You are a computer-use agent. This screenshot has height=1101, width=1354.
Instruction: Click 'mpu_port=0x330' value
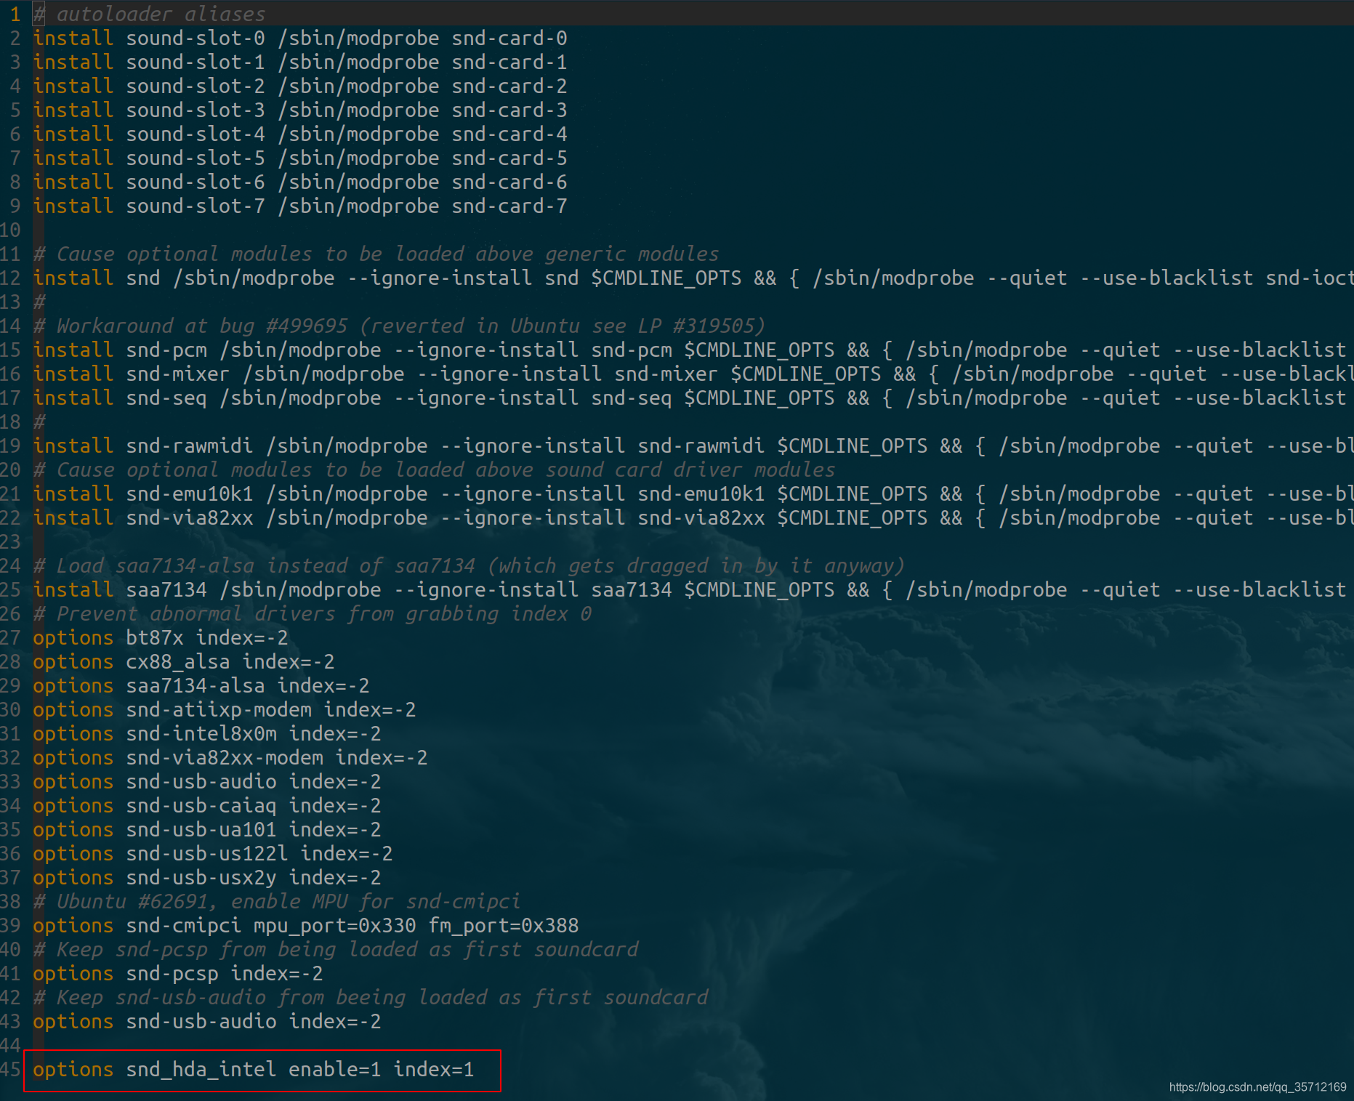pyautogui.click(x=335, y=925)
